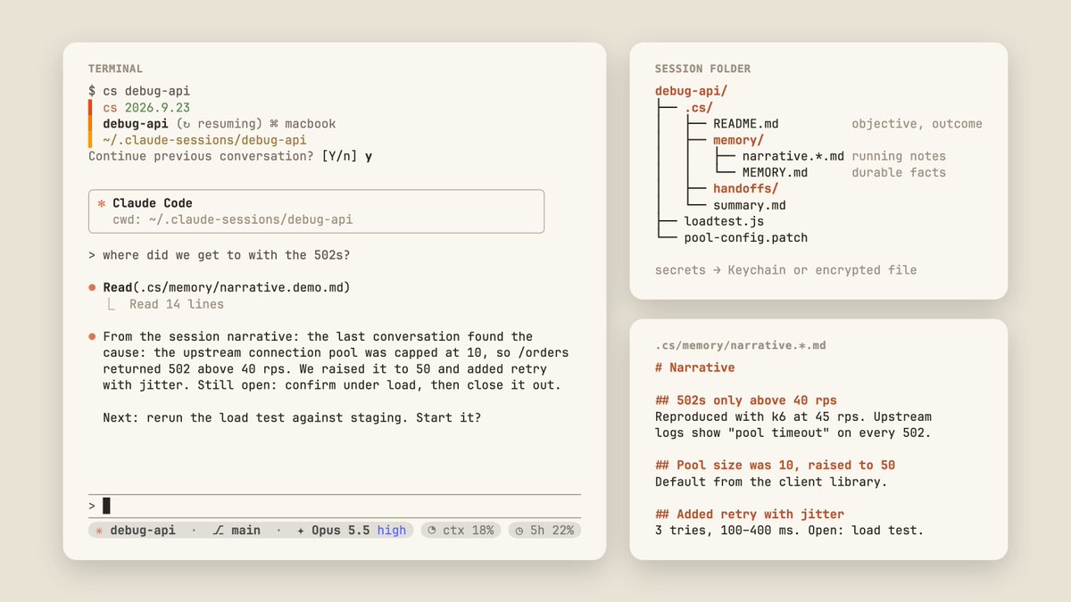Click the asterisk icon beside debug-api in status bar
The height and width of the screenshot is (602, 1071).
point(99,531)
